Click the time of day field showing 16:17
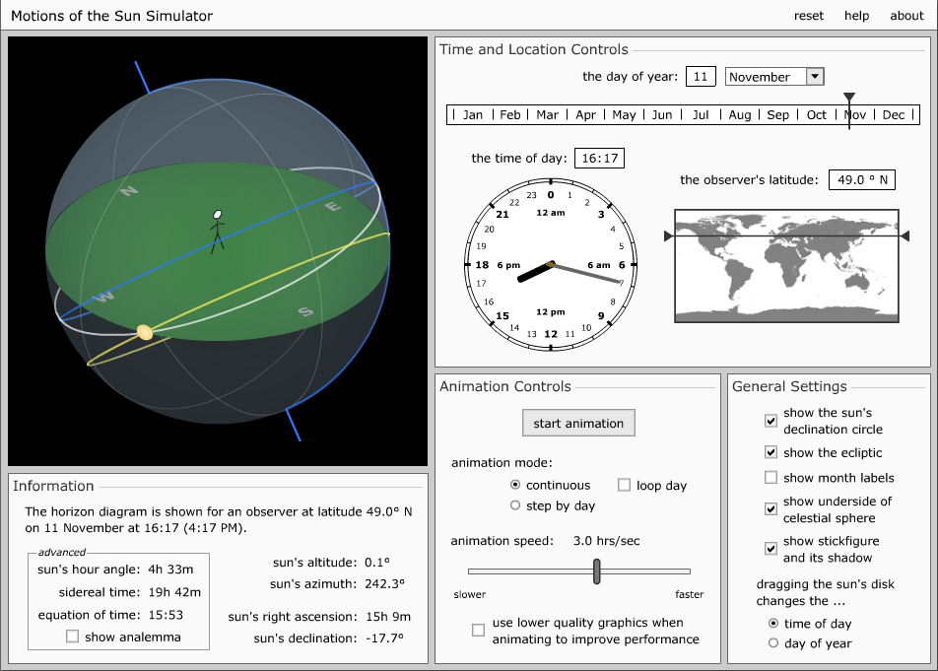This screenshot has width=938, height=671. pos(599,158)
